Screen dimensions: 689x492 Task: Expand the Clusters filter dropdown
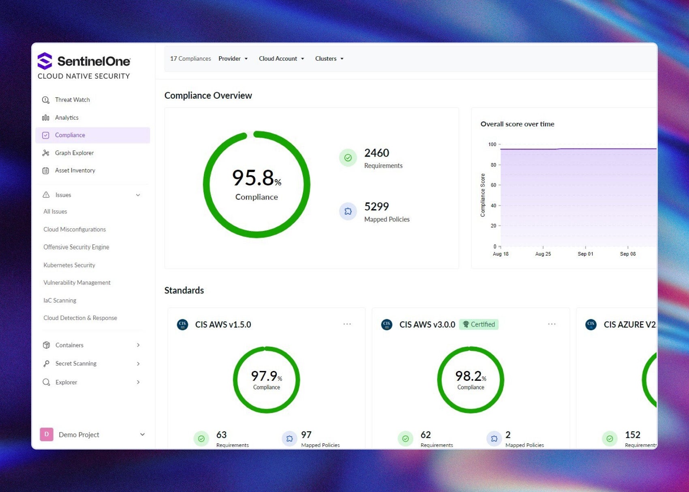329,59
